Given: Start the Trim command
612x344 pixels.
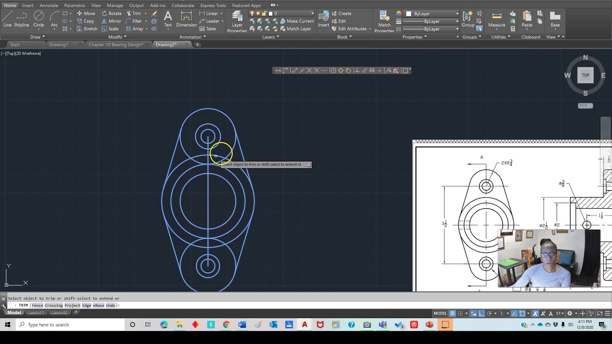Looking at the screenshot, I should (x=133, y=13).
